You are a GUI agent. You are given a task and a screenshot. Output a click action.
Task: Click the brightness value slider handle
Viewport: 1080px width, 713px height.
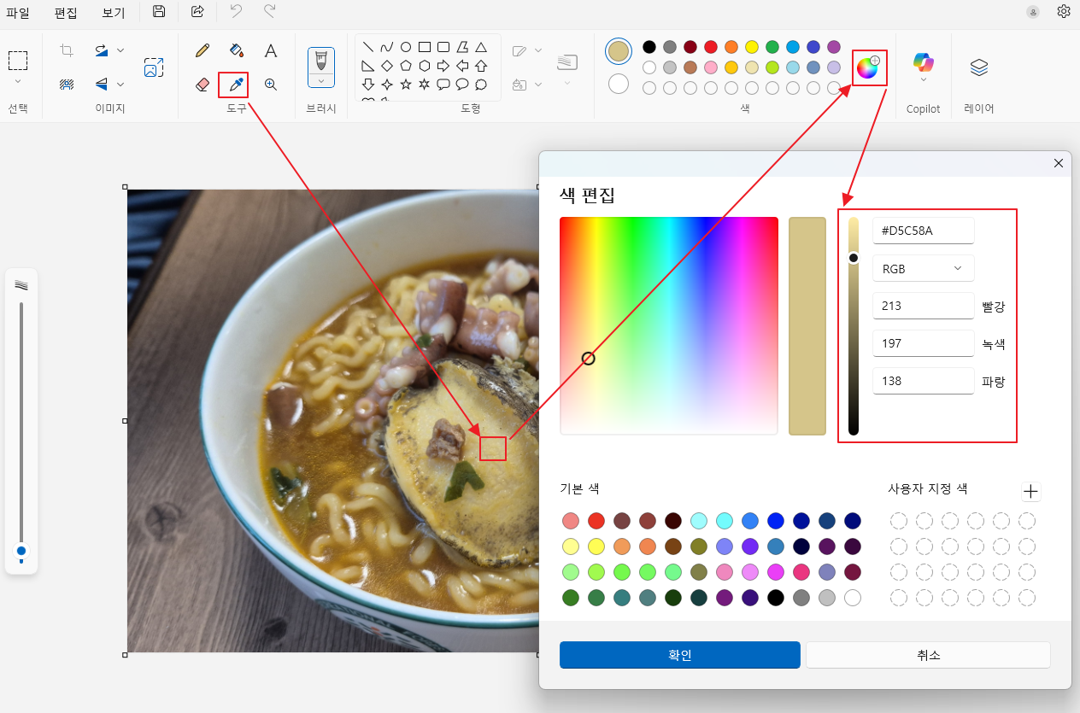tap(854, 258)
